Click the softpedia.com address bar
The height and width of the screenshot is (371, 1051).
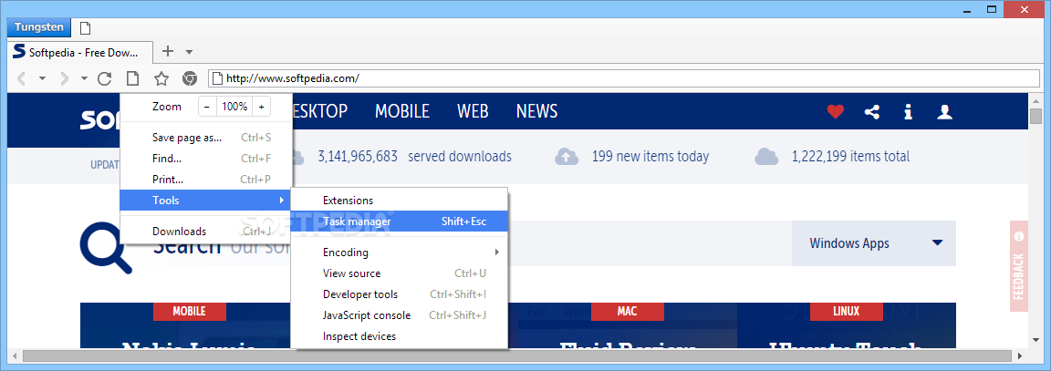(x=625, y=78)
